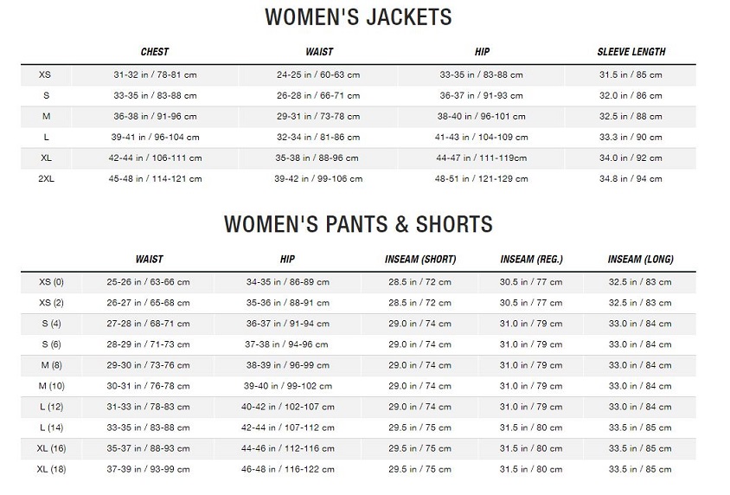This screenshot has width=730, height=495.
Task: Click chest value 36-38 in for jacket M
Action: tap(156, 117)
